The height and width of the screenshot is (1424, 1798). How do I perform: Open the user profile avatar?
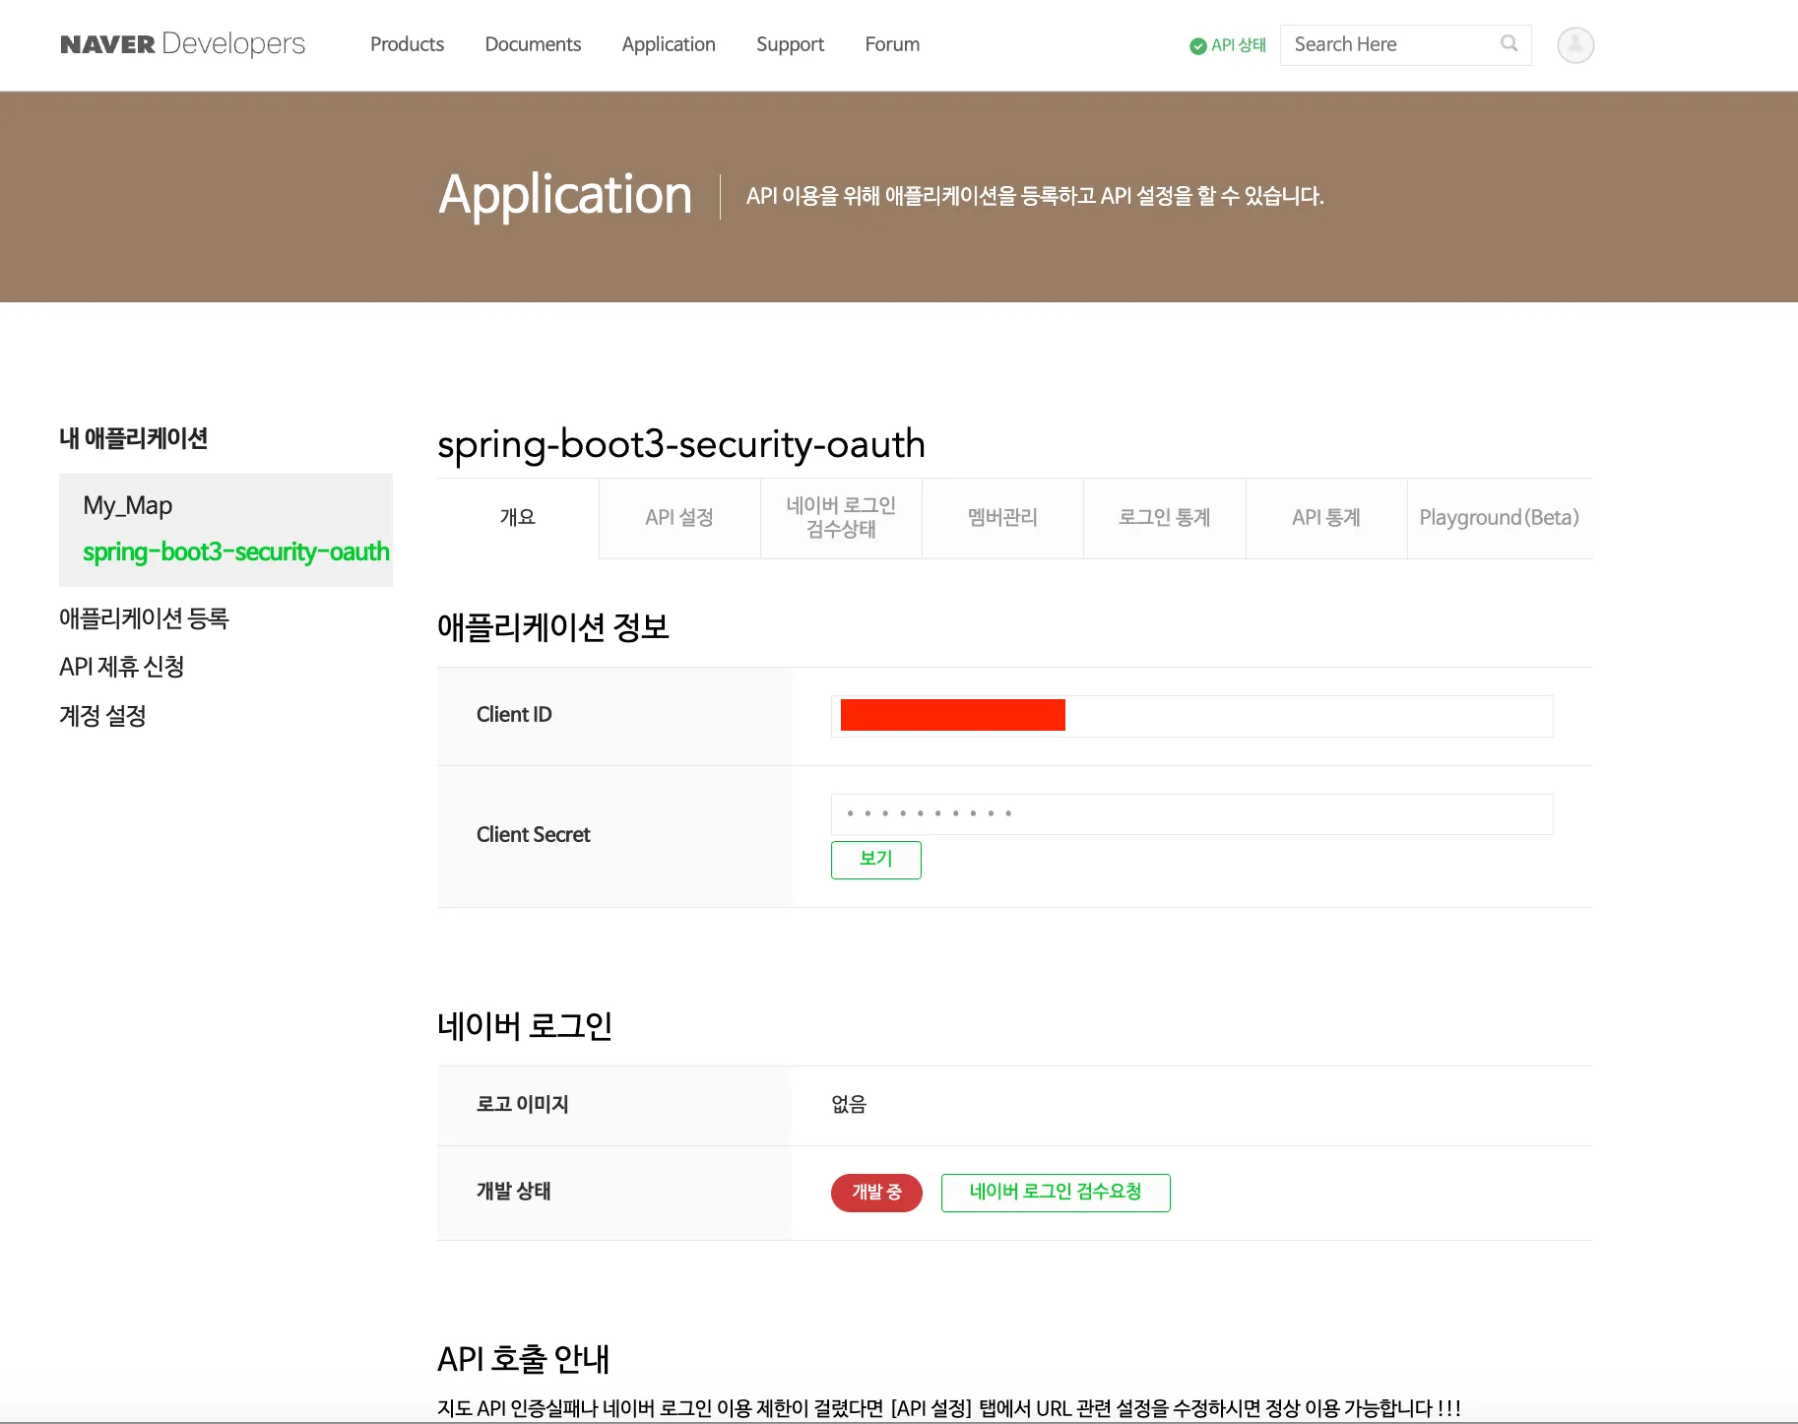[1575, 45]
